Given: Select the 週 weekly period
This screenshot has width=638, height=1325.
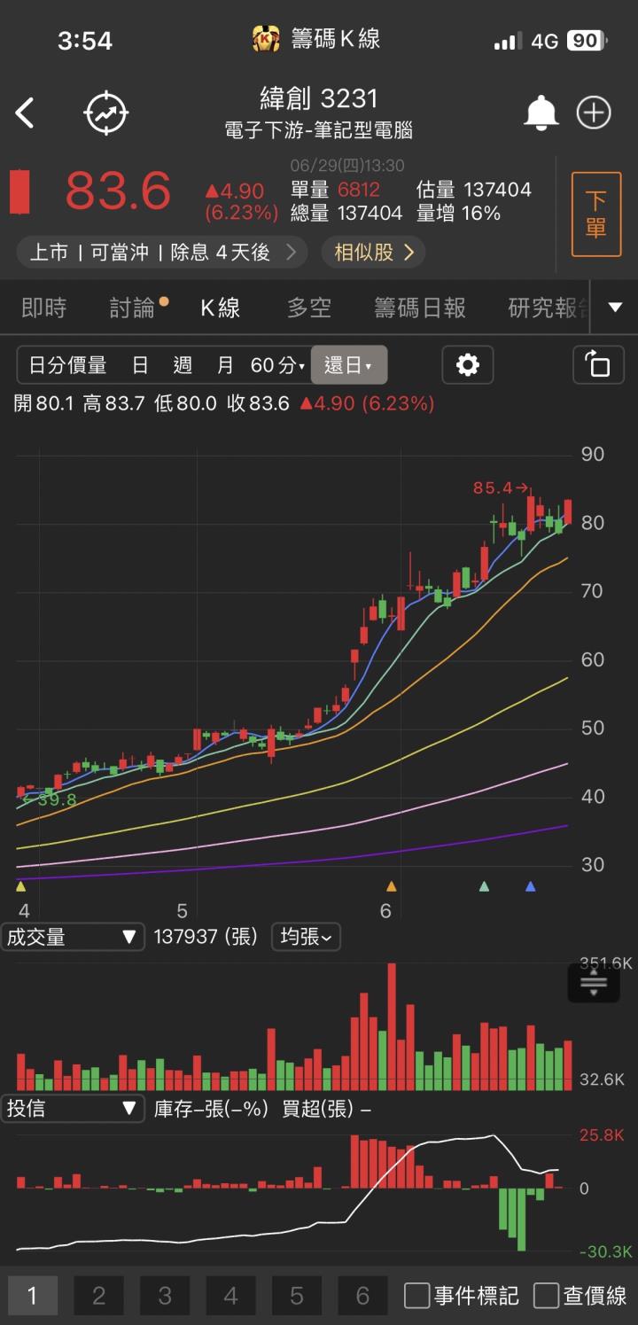Looking at the screenshot, I should pos(183,365).
